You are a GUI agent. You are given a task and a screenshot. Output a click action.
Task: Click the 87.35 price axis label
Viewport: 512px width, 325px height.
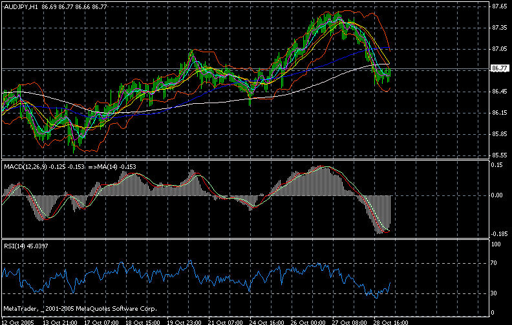(500, 28)
